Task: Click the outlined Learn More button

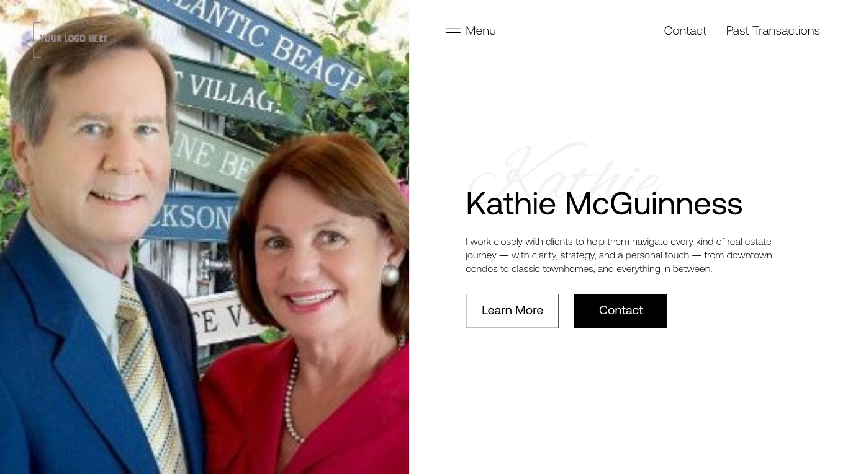Action: [x=512, y=311]
